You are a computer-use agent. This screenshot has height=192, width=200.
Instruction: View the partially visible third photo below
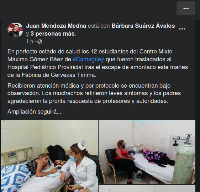pyautogui.click(x=147, y=189)
